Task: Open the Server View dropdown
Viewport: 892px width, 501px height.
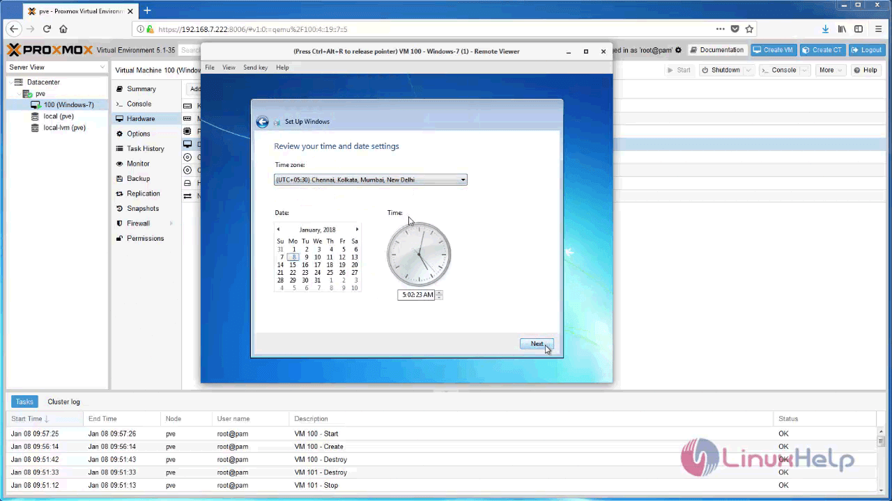Action: click(x=57, y=67)
